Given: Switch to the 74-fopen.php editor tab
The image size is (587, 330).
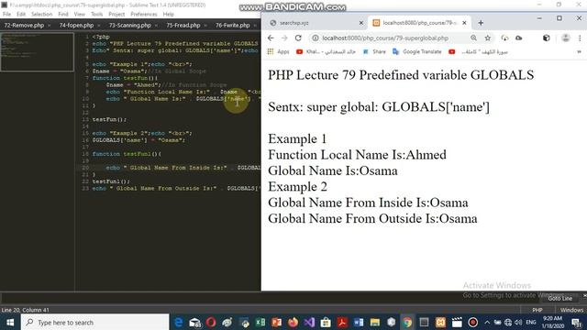Looking at the screenshot, I should tap(76, 25).
